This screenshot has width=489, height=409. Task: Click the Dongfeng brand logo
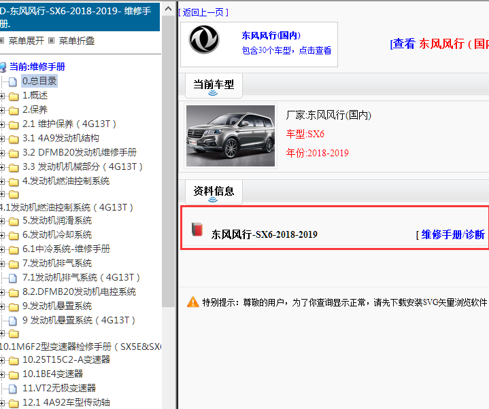coord(204,40)
